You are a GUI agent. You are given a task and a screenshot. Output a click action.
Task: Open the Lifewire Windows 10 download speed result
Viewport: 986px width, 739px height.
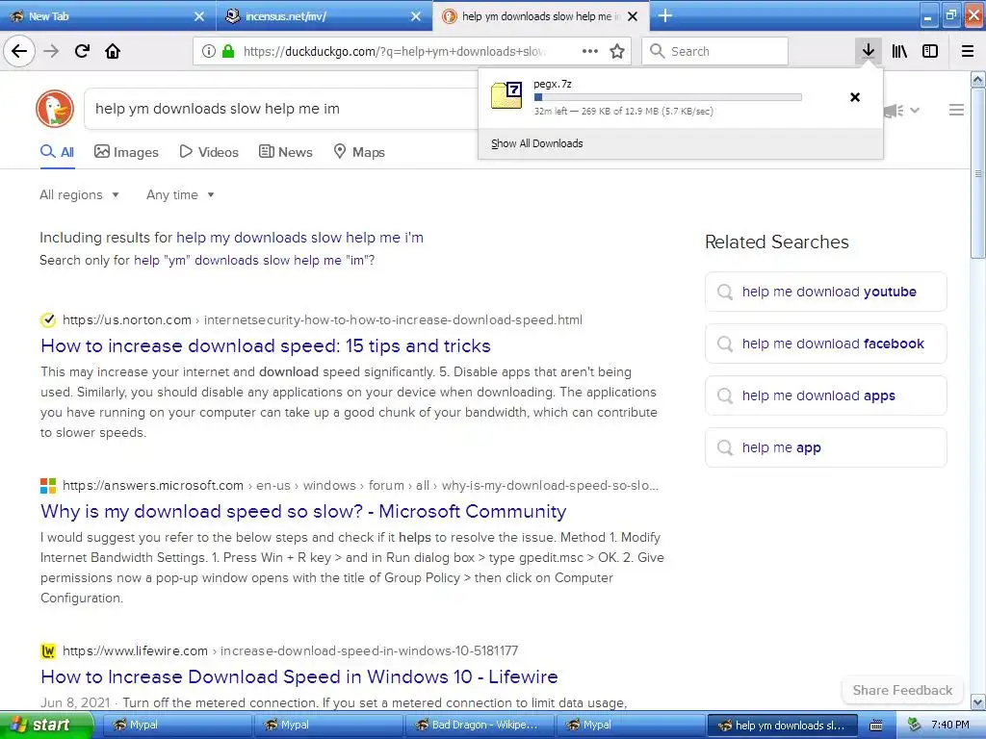pyautogui.click(x=299, y=676)
